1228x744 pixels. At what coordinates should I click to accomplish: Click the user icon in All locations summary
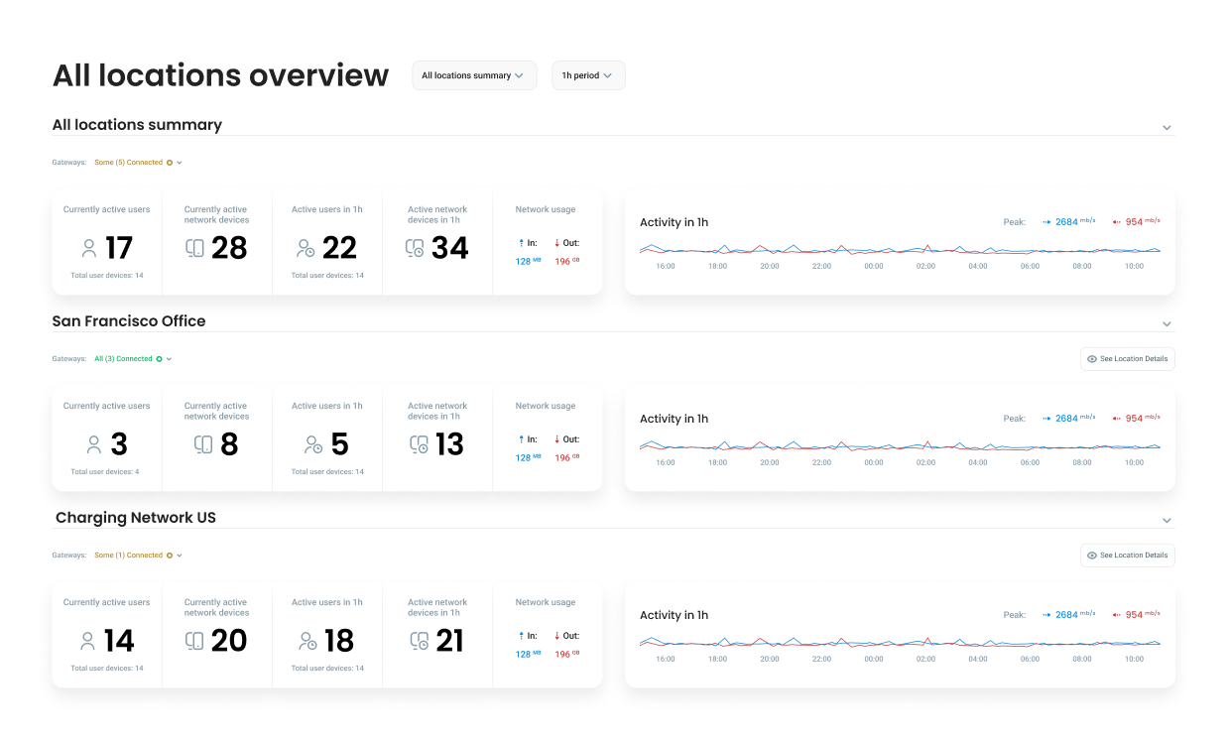(89, 248)
